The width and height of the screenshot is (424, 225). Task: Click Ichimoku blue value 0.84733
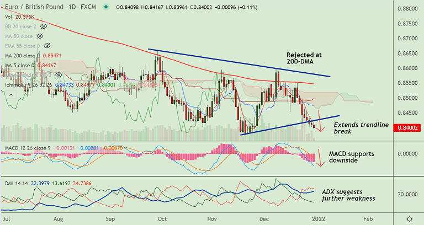65,85
